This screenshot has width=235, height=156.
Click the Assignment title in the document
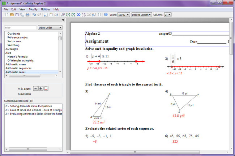click(x=97, y=41)
